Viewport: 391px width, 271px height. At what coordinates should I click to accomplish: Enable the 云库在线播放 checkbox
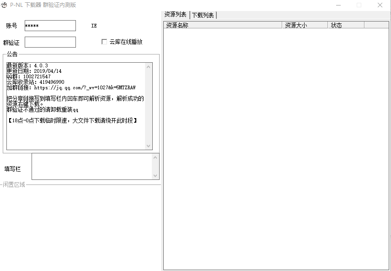[x=104, y=42]
